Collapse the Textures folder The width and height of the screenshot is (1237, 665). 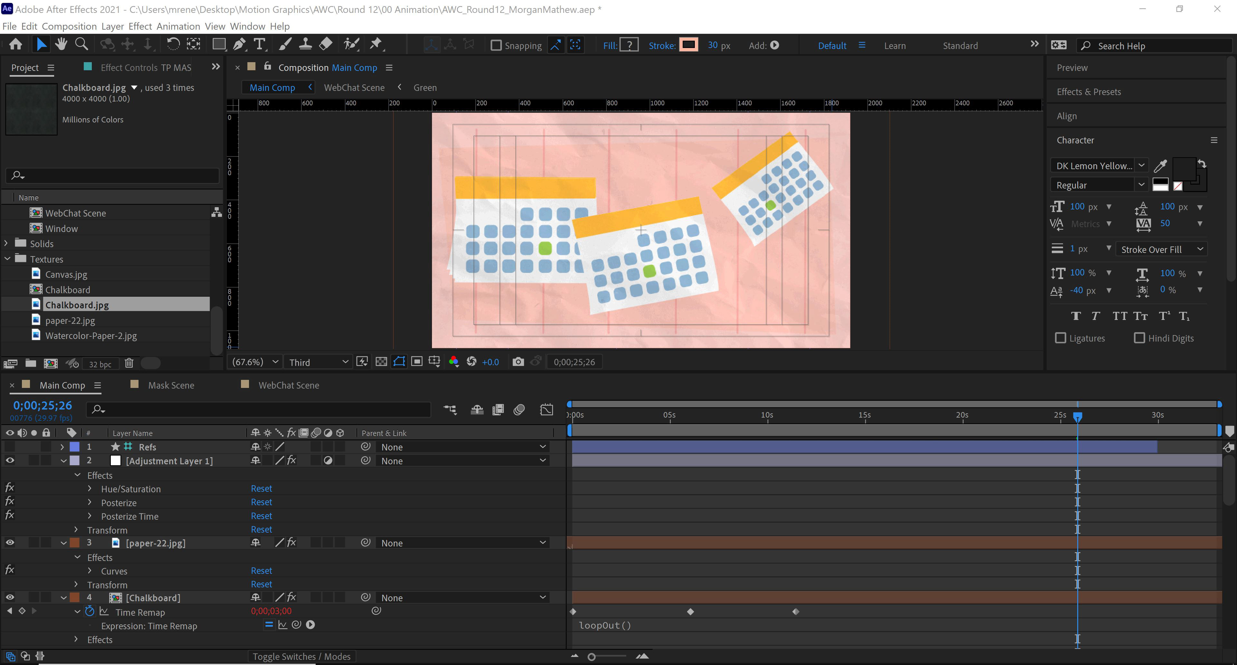(x=7, y=259)
